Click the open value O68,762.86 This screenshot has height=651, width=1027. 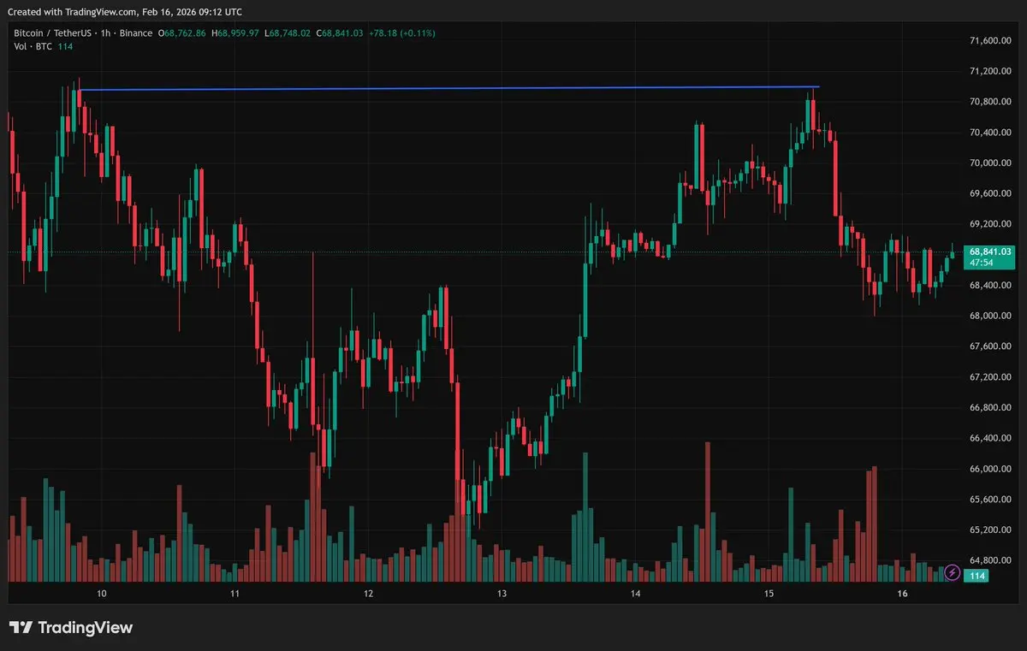[x=182, y=33]
